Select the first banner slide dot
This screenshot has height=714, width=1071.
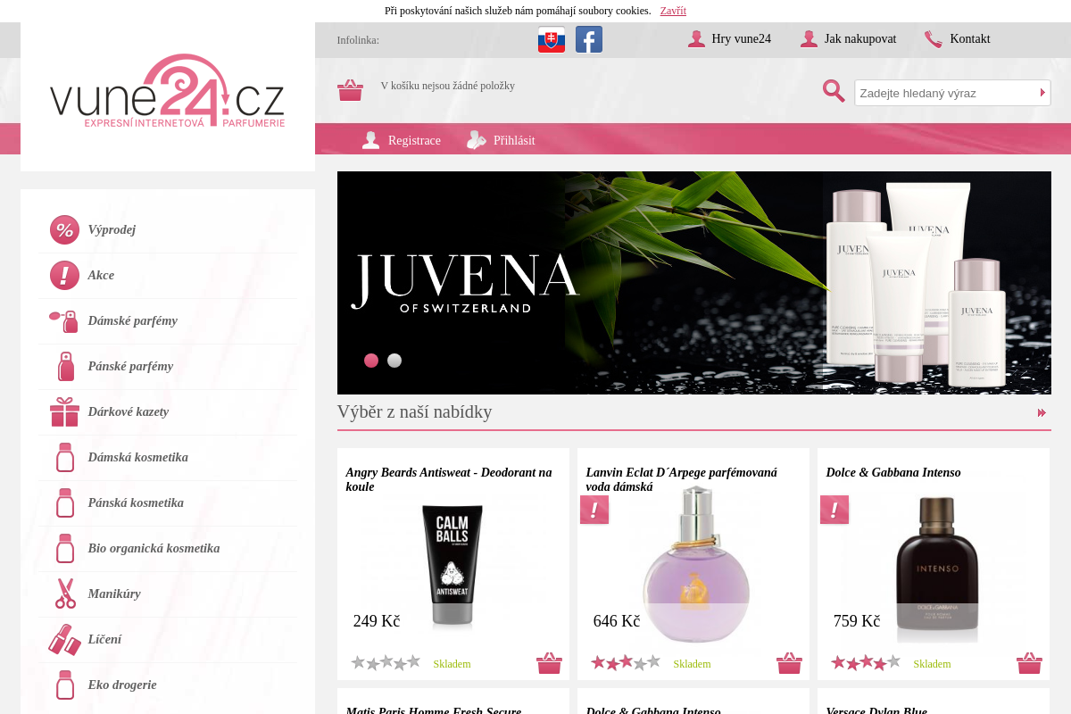click(371, 361)
